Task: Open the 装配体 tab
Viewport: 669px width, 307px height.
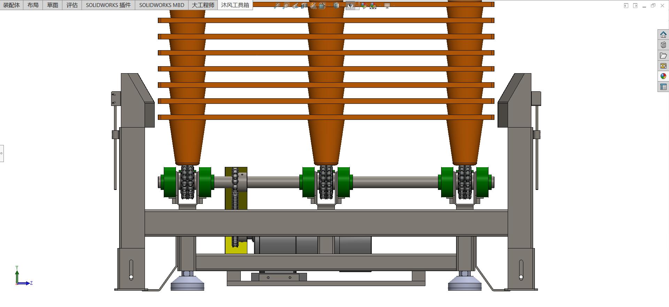Action: 11,5
